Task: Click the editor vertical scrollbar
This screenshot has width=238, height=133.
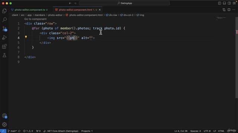Action: click(237, 57)
